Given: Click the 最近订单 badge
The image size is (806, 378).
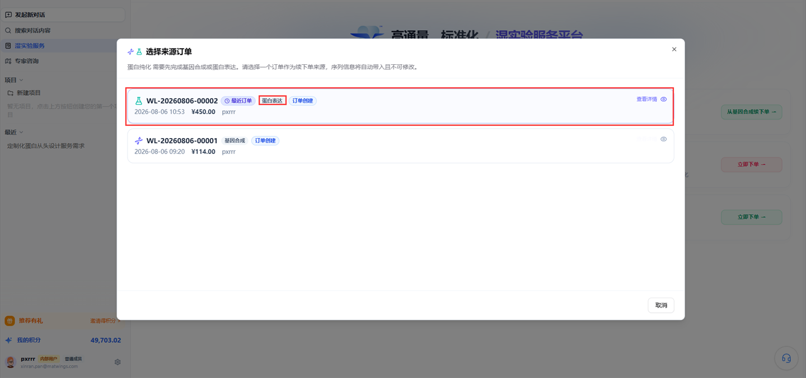Looking at the screenshot, I should pyautogui.click(x=238, y=101).
